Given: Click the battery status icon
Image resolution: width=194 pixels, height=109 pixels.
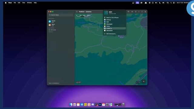Looking at the screenshot, I should (164, 3).
